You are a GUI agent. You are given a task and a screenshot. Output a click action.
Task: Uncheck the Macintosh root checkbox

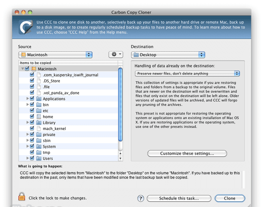pyautogui.click(x=27, y=69)
